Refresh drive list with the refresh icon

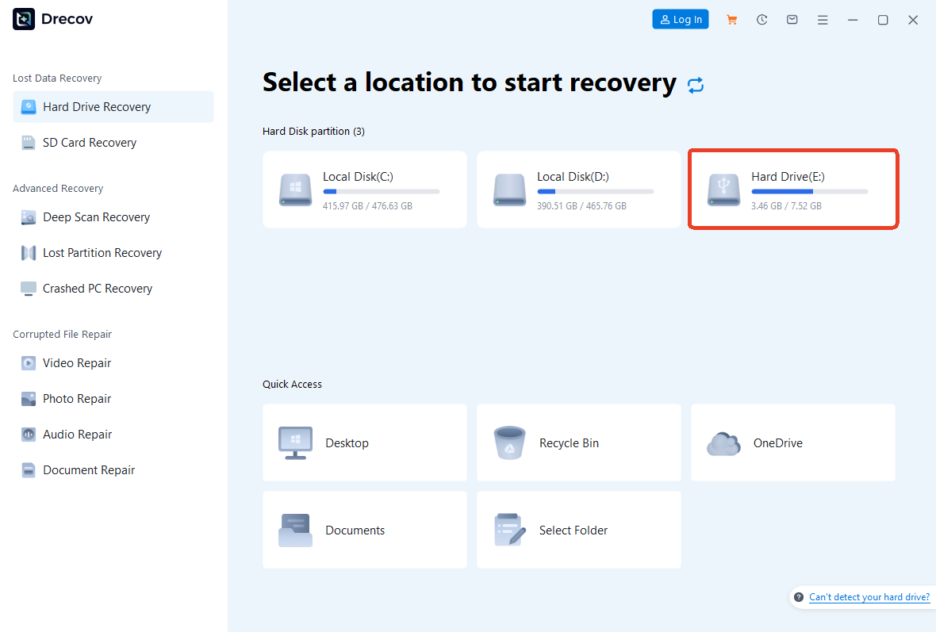tap(696, 85)
